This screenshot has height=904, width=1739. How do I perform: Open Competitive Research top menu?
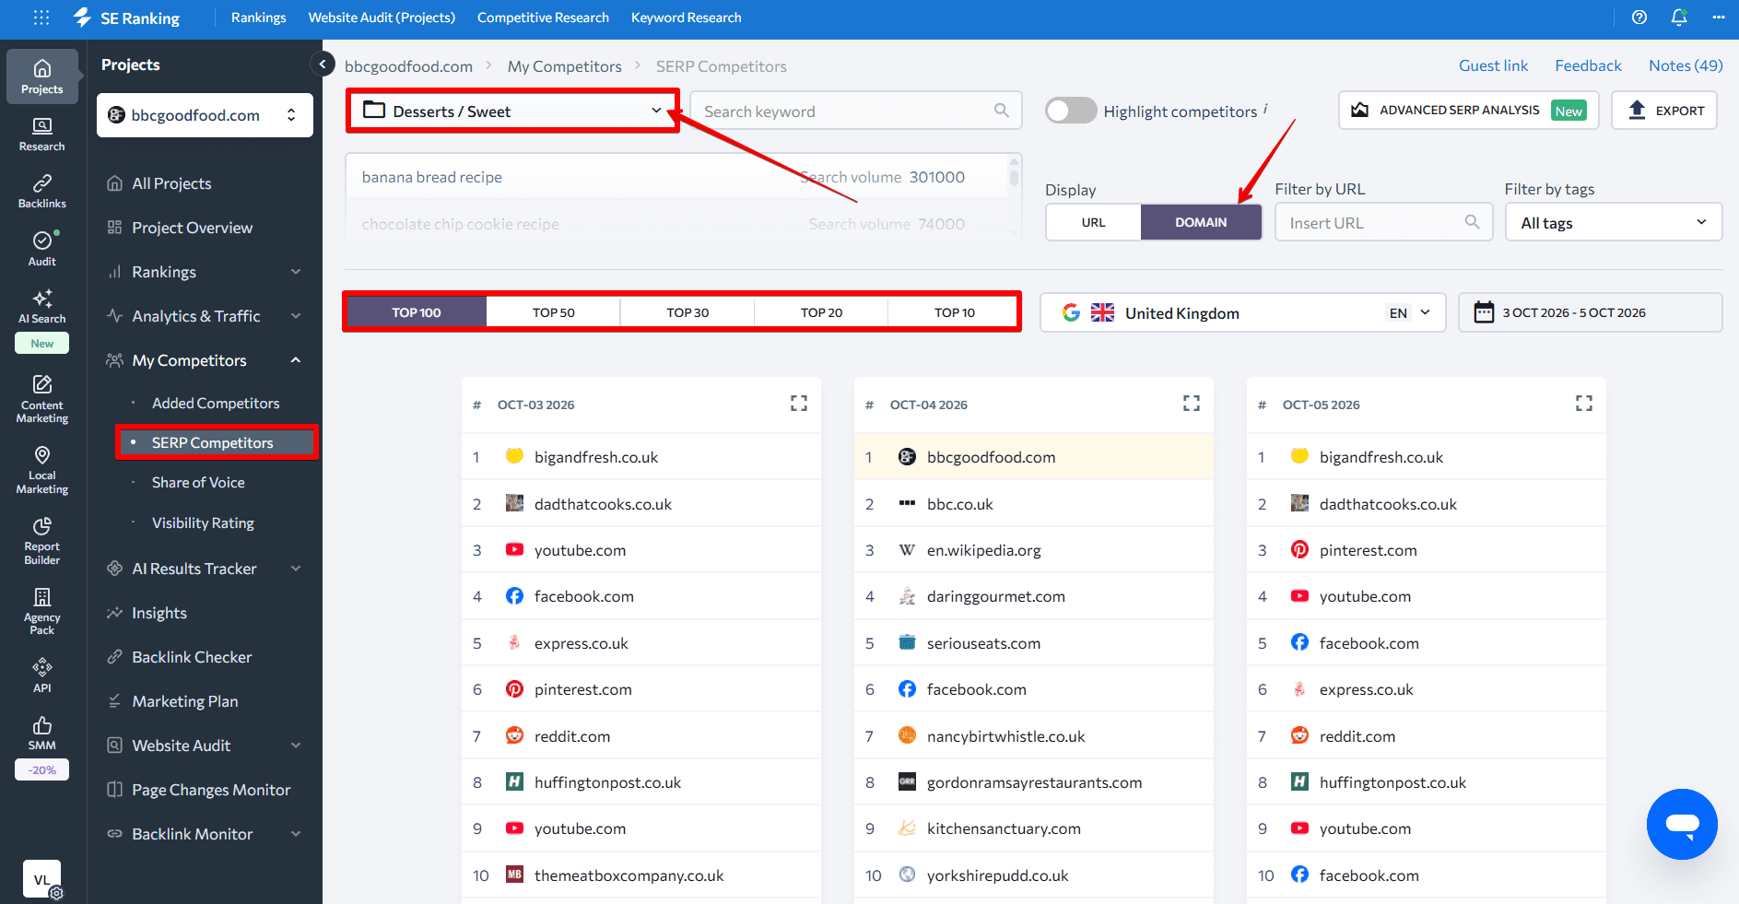[x=543, y=18]
